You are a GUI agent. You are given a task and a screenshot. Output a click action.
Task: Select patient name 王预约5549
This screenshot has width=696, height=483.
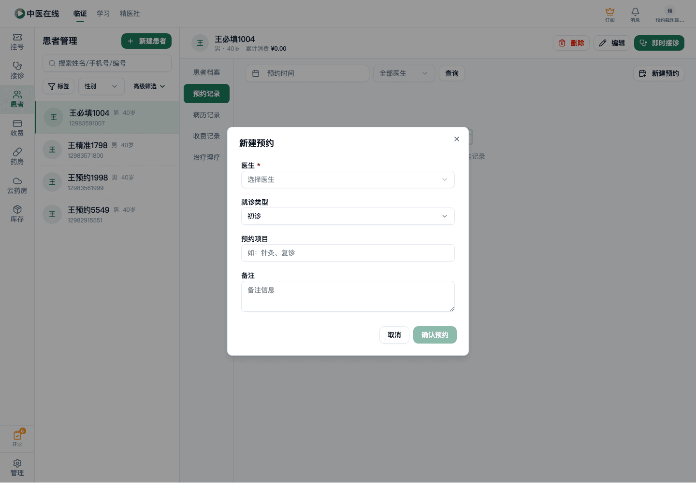(x=88, y=210)
